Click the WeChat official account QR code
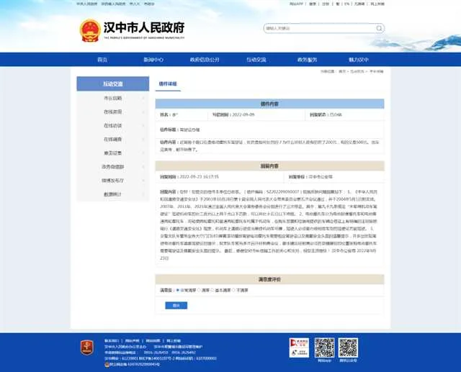 coord(348,348)
